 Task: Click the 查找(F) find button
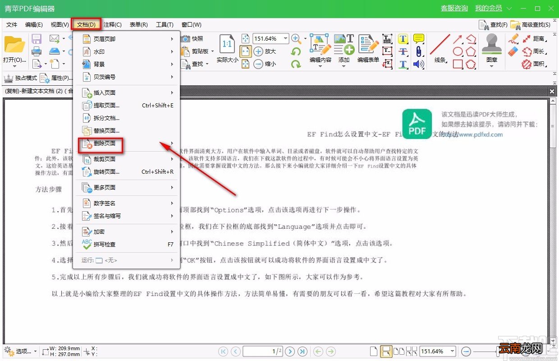click(493, 25)
